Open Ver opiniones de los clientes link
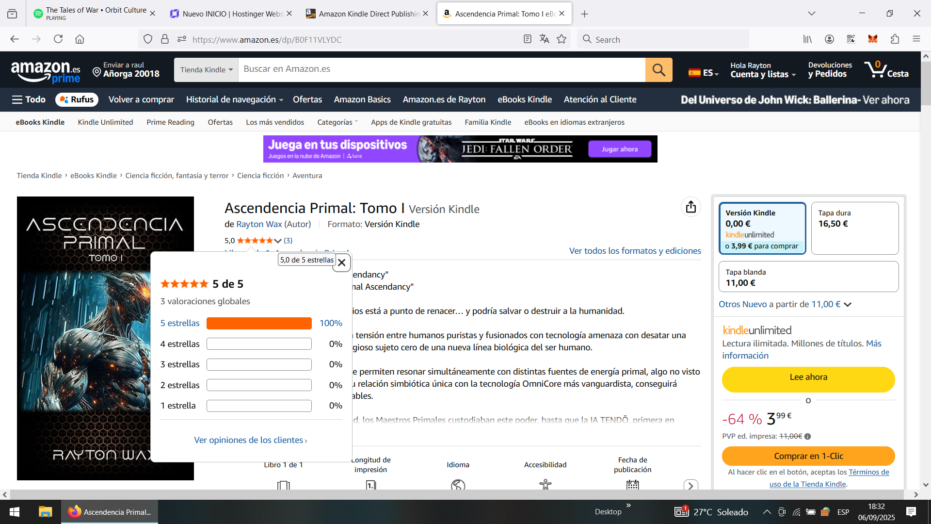The image size is (931, 524). click(250, 440)
